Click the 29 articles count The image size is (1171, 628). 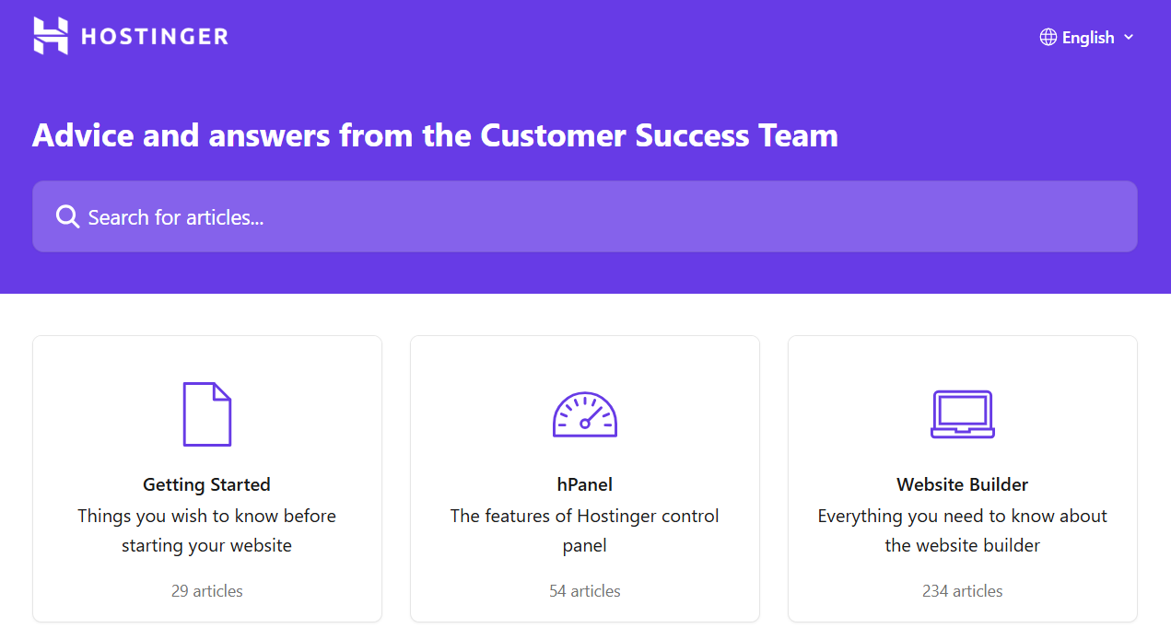click(206, 591)
